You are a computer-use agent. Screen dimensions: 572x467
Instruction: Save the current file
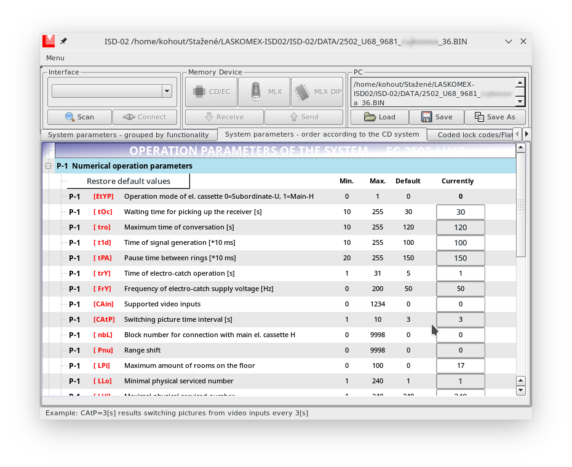[437, 117]
